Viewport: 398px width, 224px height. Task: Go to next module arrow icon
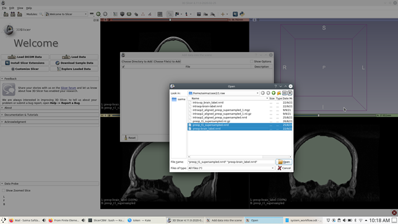click(x=105, y=14)
